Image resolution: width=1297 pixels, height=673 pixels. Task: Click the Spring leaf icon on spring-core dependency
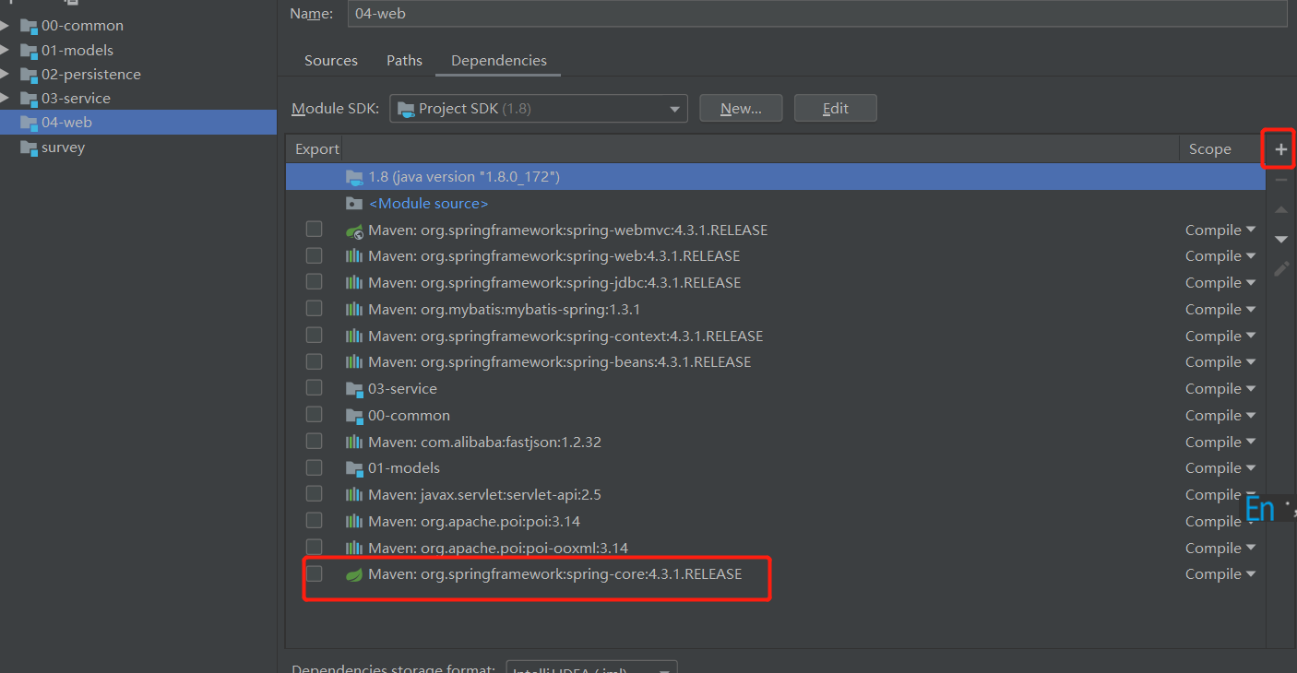[x=354, y=573]
